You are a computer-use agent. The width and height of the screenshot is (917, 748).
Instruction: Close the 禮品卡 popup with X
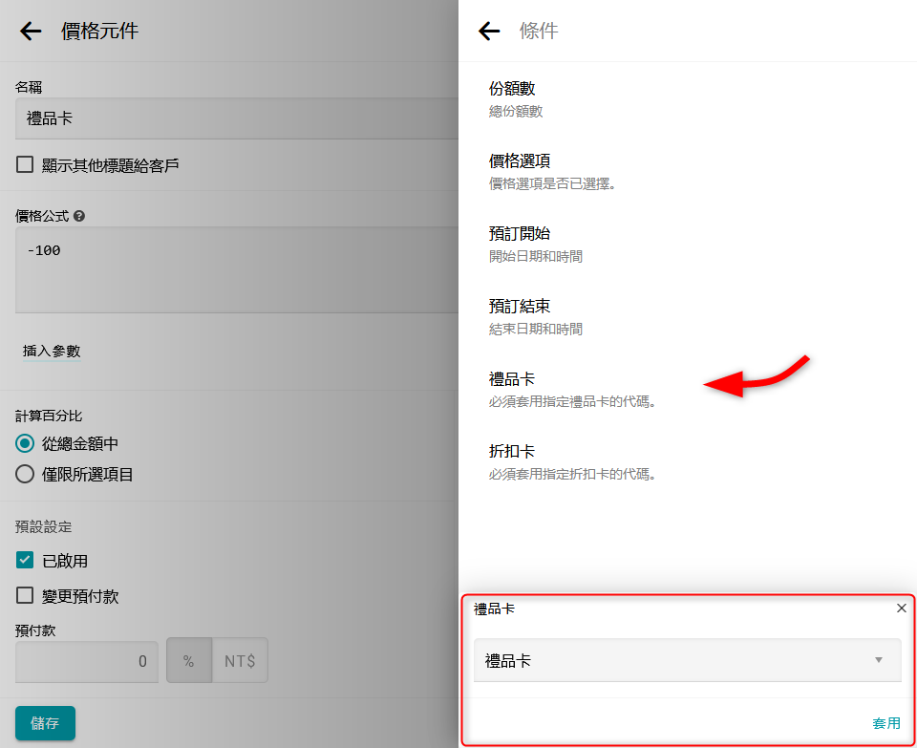pos(901,609)
